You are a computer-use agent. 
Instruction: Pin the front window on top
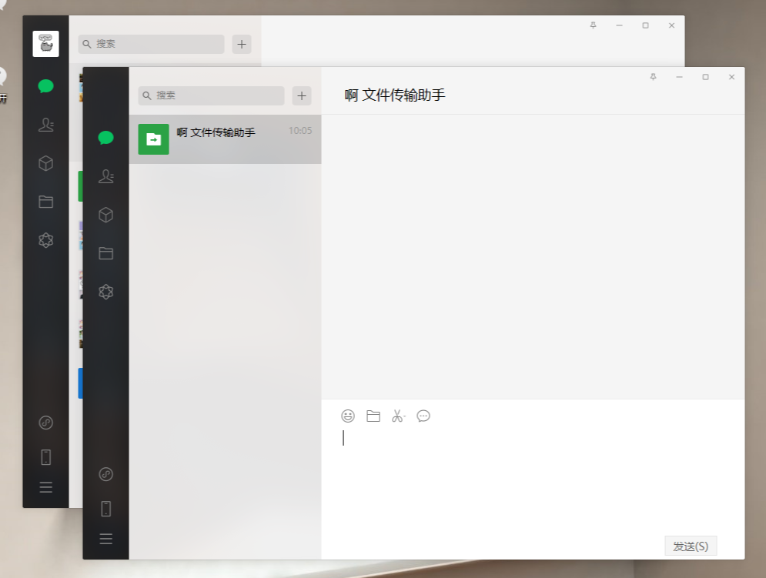(x=653, y=77)
